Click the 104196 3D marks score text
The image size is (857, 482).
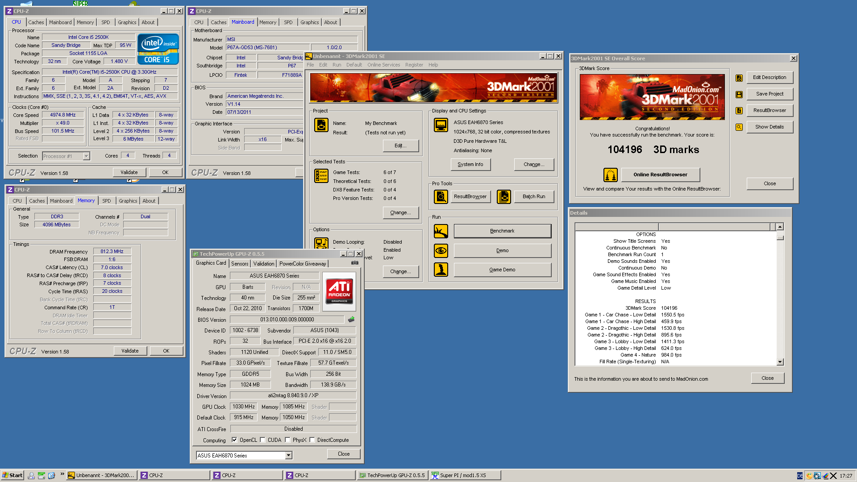point(653,150)
